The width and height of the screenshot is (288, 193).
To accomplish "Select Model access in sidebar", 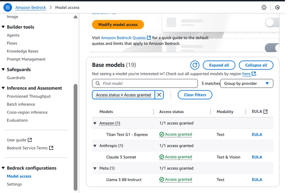I will [19, 176].
